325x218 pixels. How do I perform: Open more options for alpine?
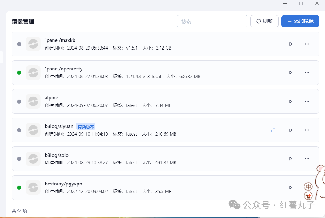click(x=307, y=101)
